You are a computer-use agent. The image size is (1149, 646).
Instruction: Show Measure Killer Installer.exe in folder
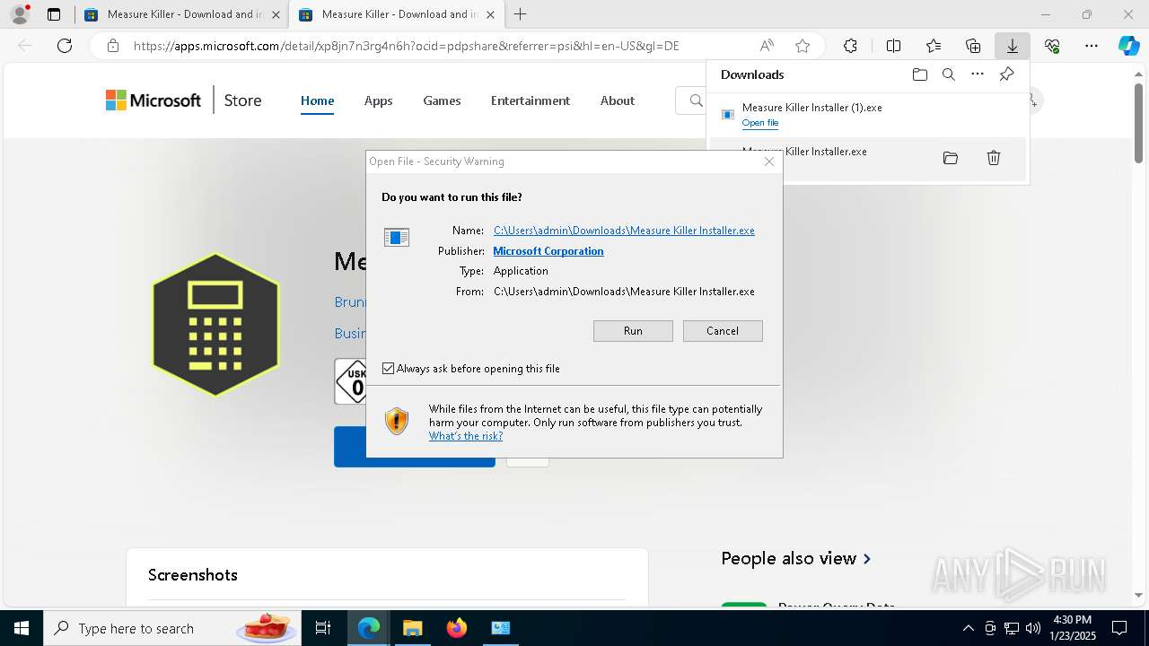pyautogui.click(x=950, y=158)
